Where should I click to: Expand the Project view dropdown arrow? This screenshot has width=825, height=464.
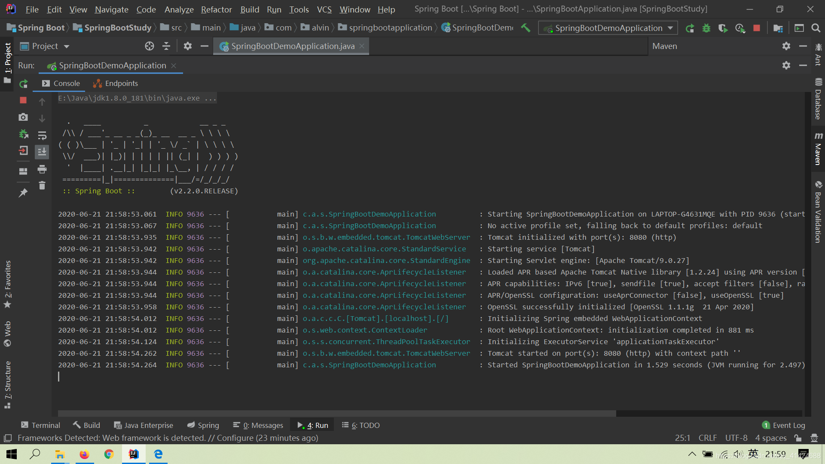67,46
